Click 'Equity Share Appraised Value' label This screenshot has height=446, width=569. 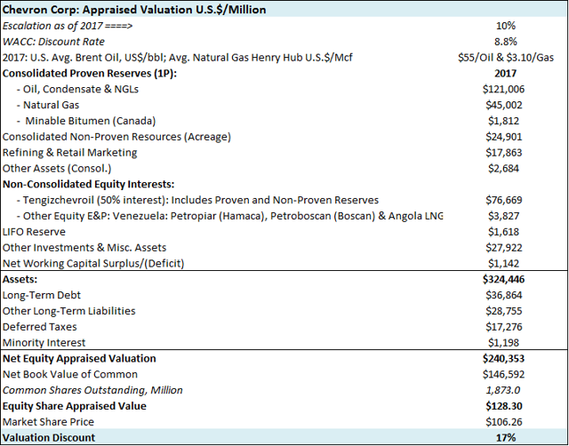tap(75, 406)
